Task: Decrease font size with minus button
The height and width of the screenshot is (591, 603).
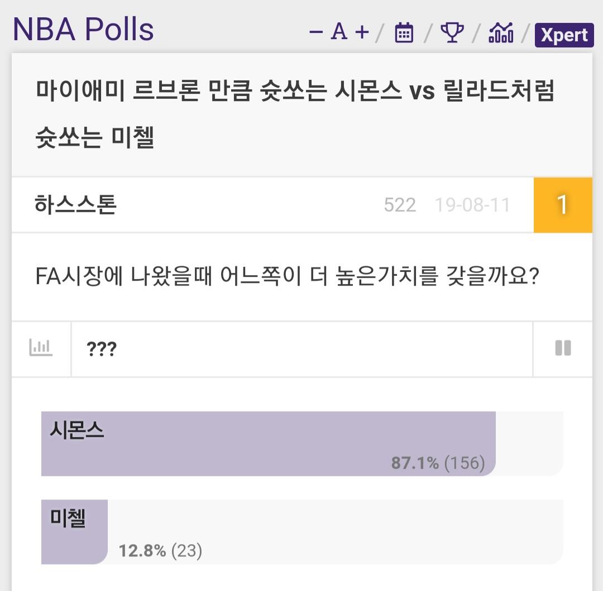Action: tap(315, 32)
